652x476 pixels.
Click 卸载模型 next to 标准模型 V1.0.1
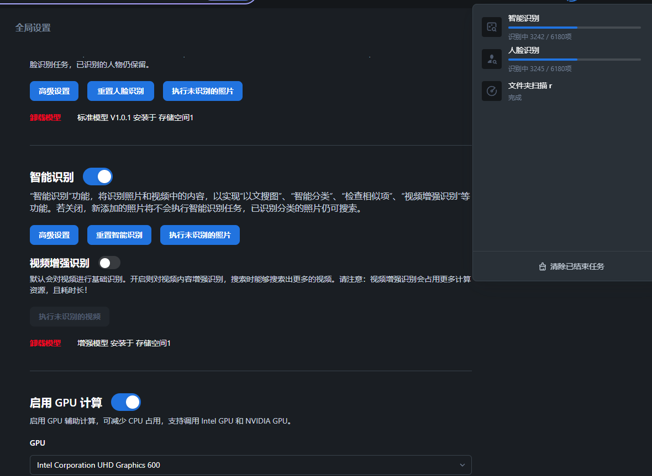click(45, 117)
